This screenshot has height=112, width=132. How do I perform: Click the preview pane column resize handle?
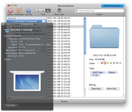[124, 96]
